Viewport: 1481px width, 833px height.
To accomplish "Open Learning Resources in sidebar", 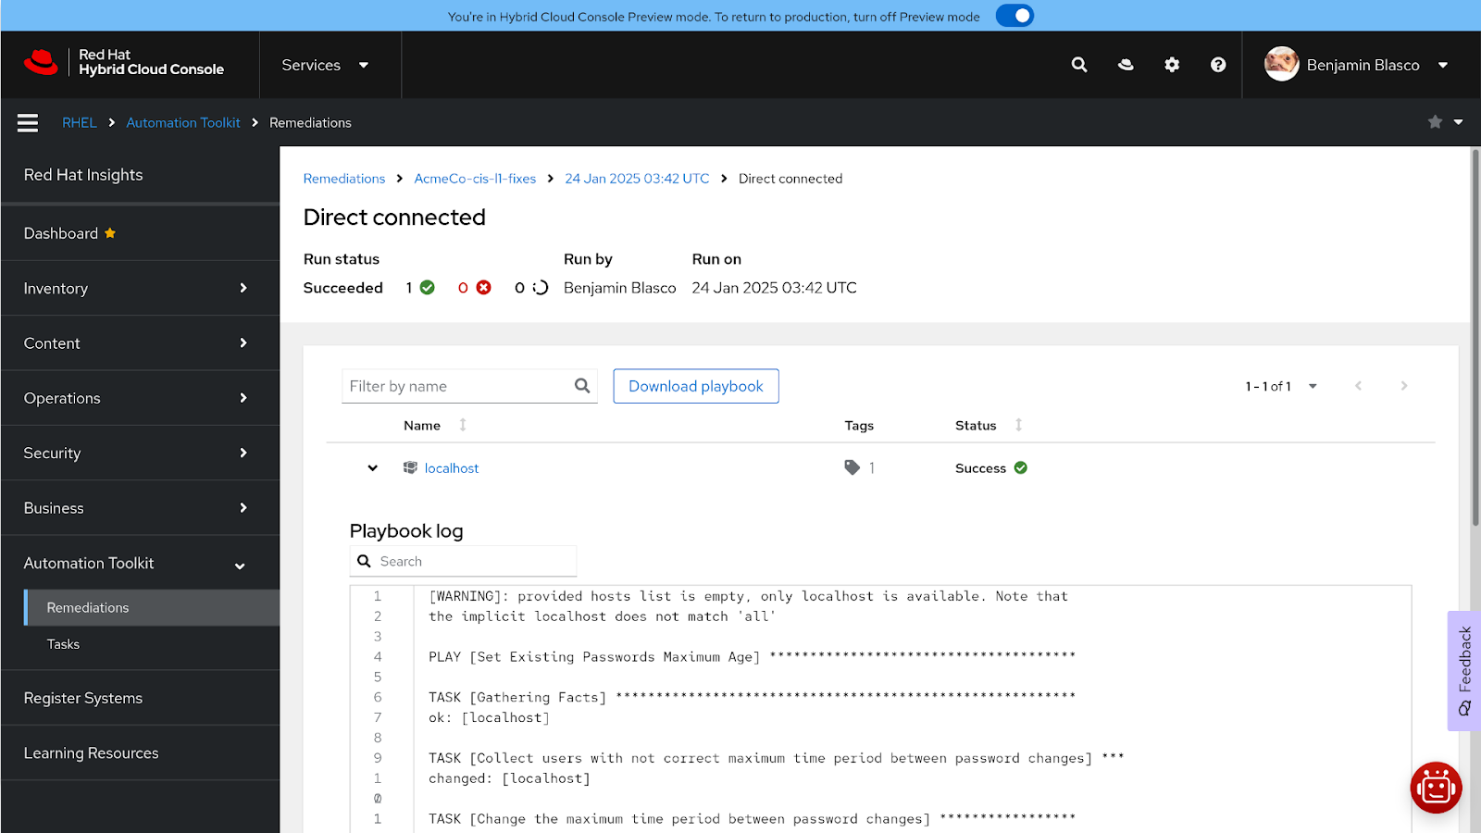I will pos(140,753).
